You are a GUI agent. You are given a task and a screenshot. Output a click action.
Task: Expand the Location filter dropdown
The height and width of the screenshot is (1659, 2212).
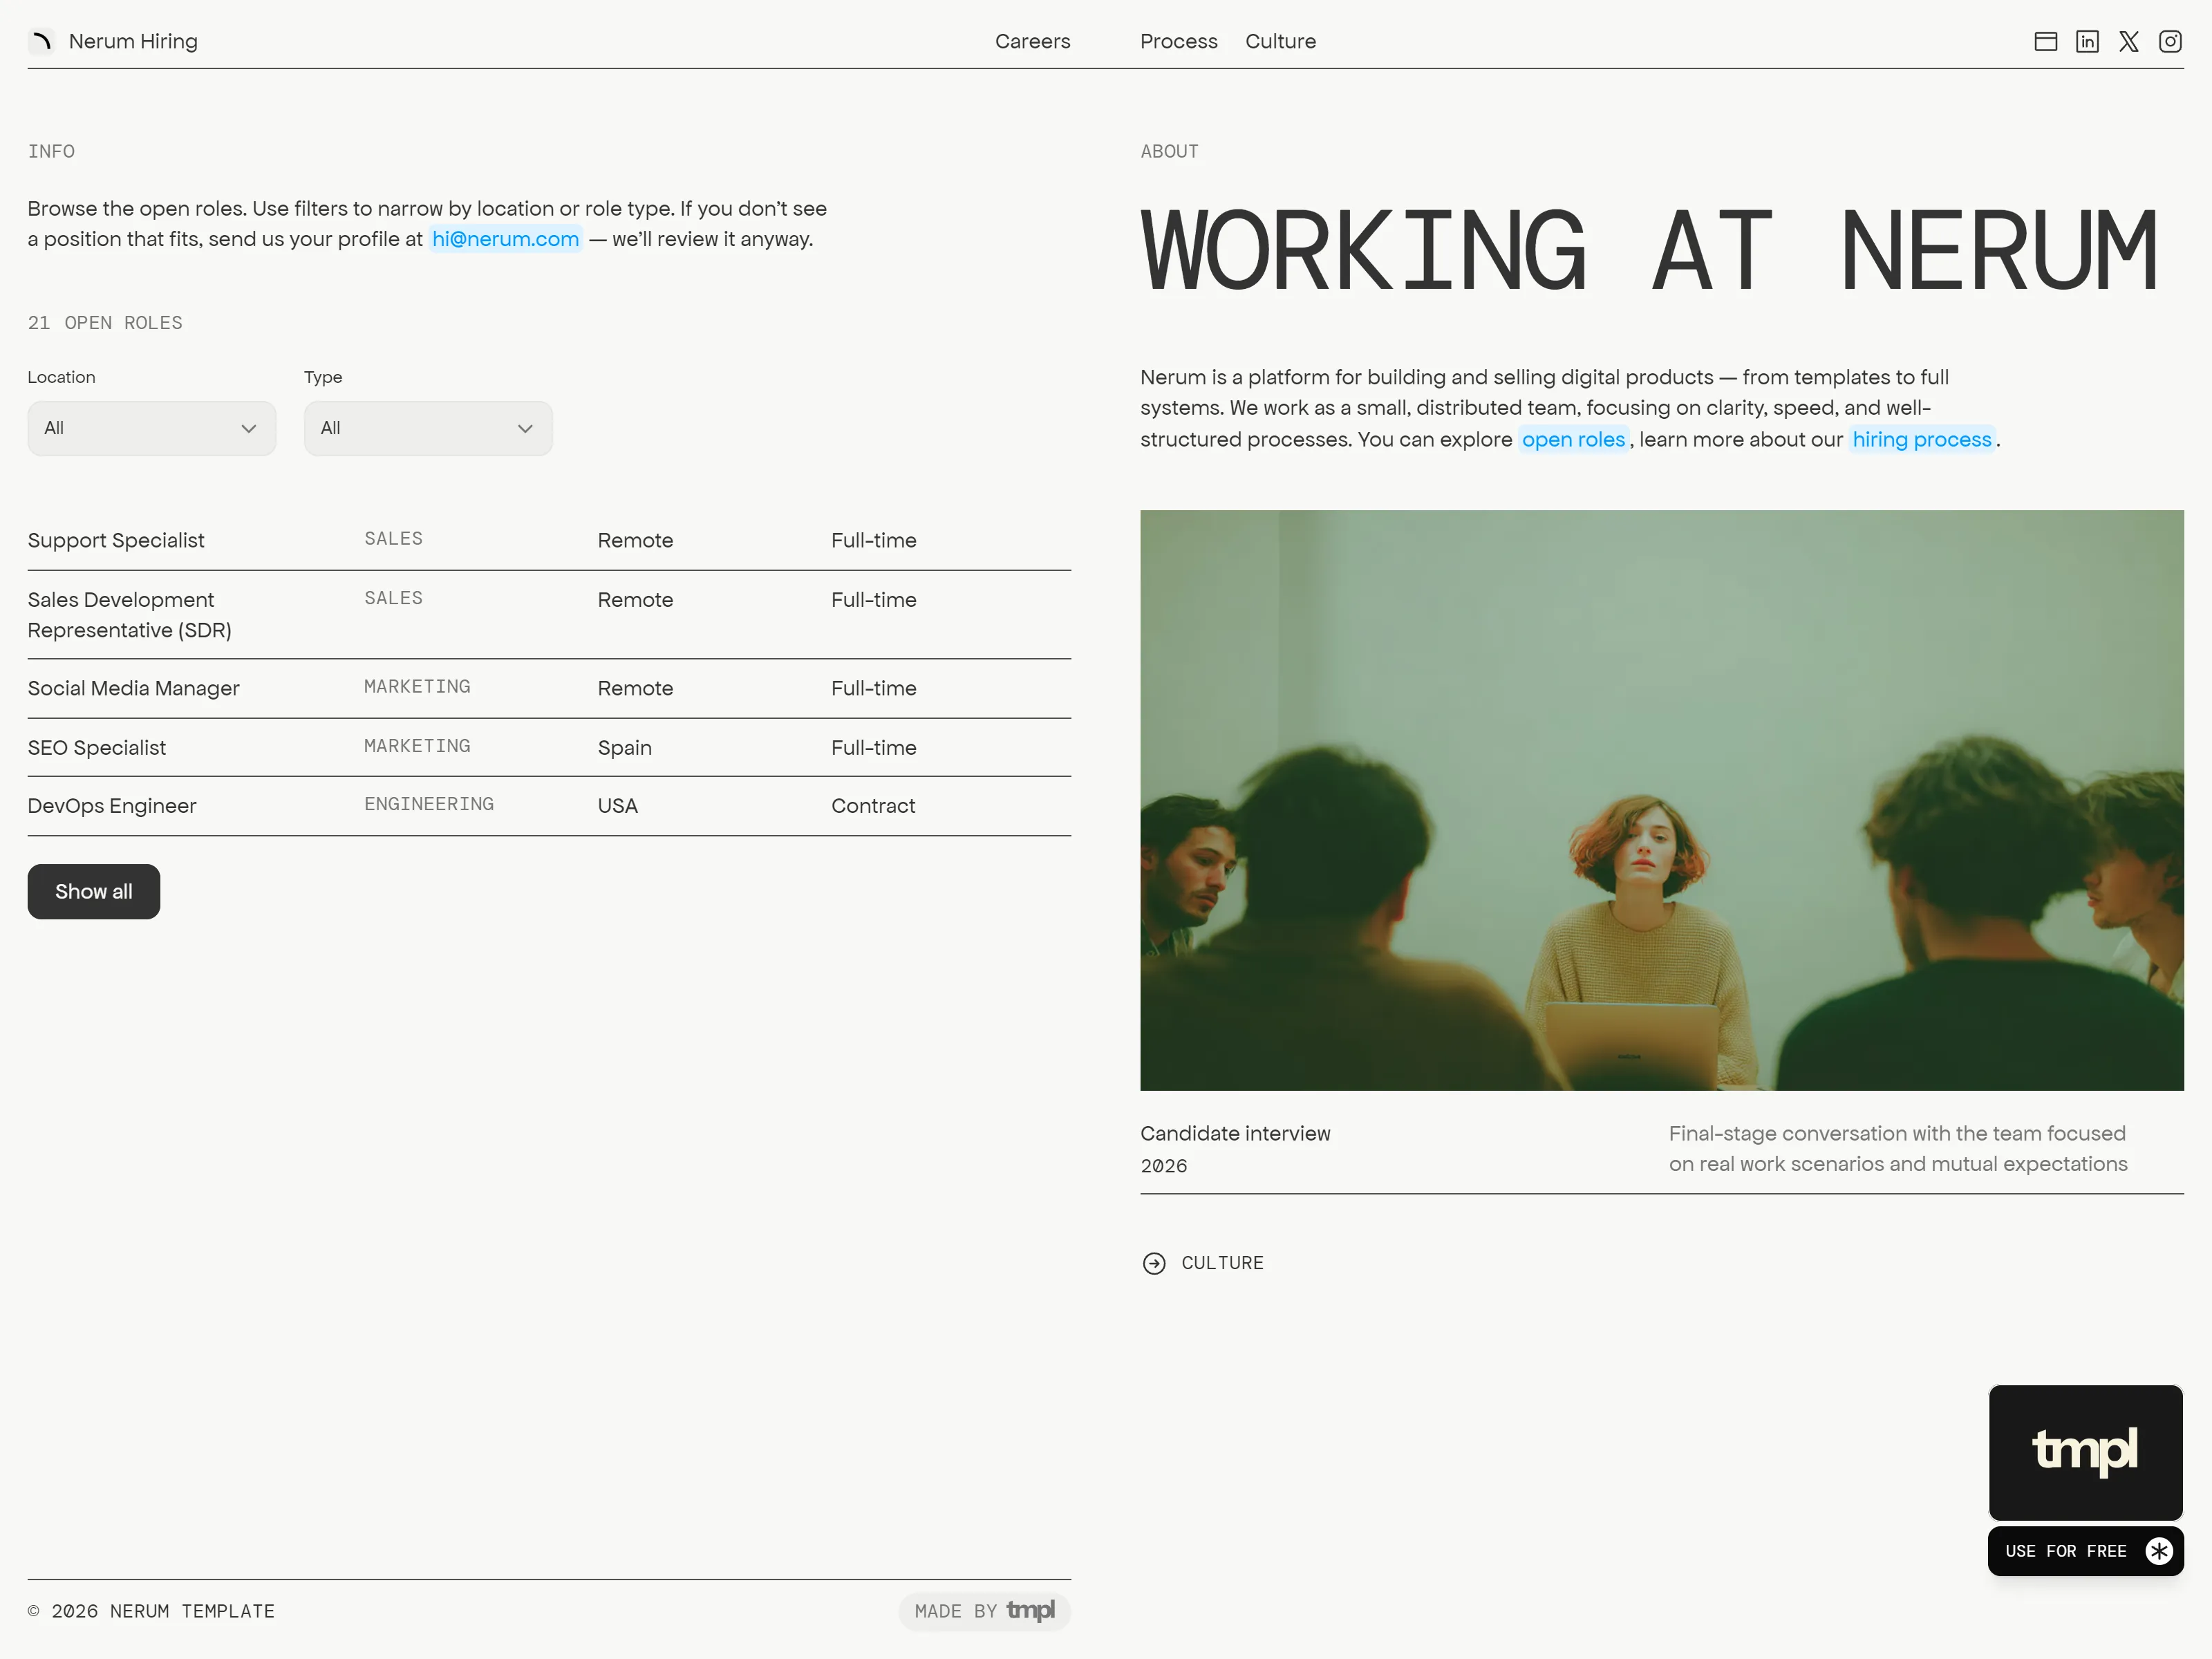click(152, 428)
